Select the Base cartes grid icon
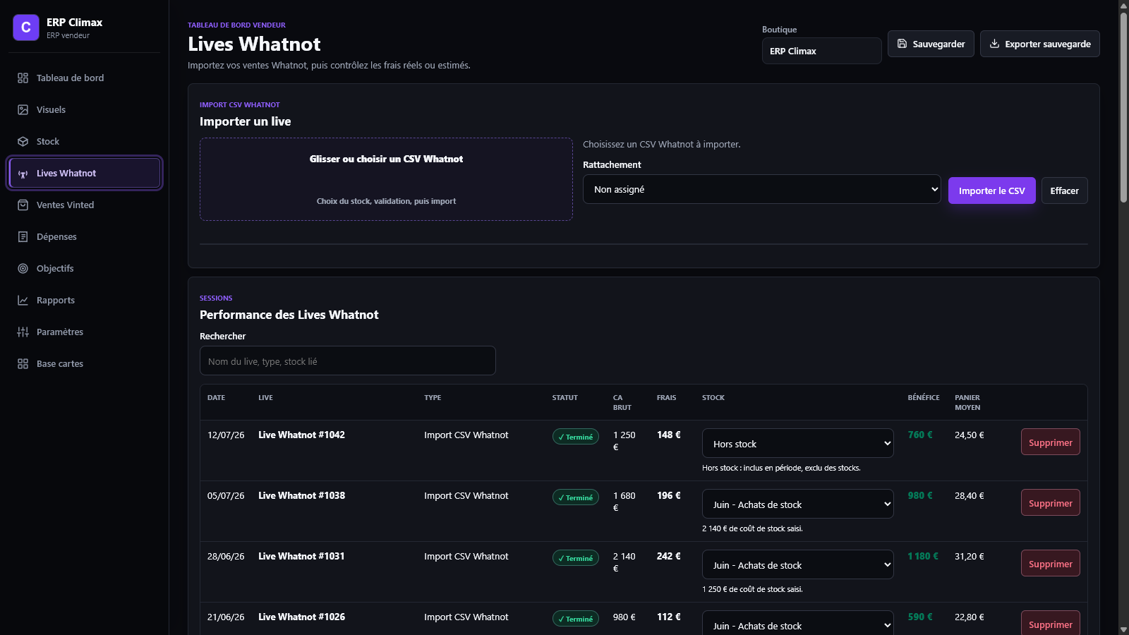 23,363
